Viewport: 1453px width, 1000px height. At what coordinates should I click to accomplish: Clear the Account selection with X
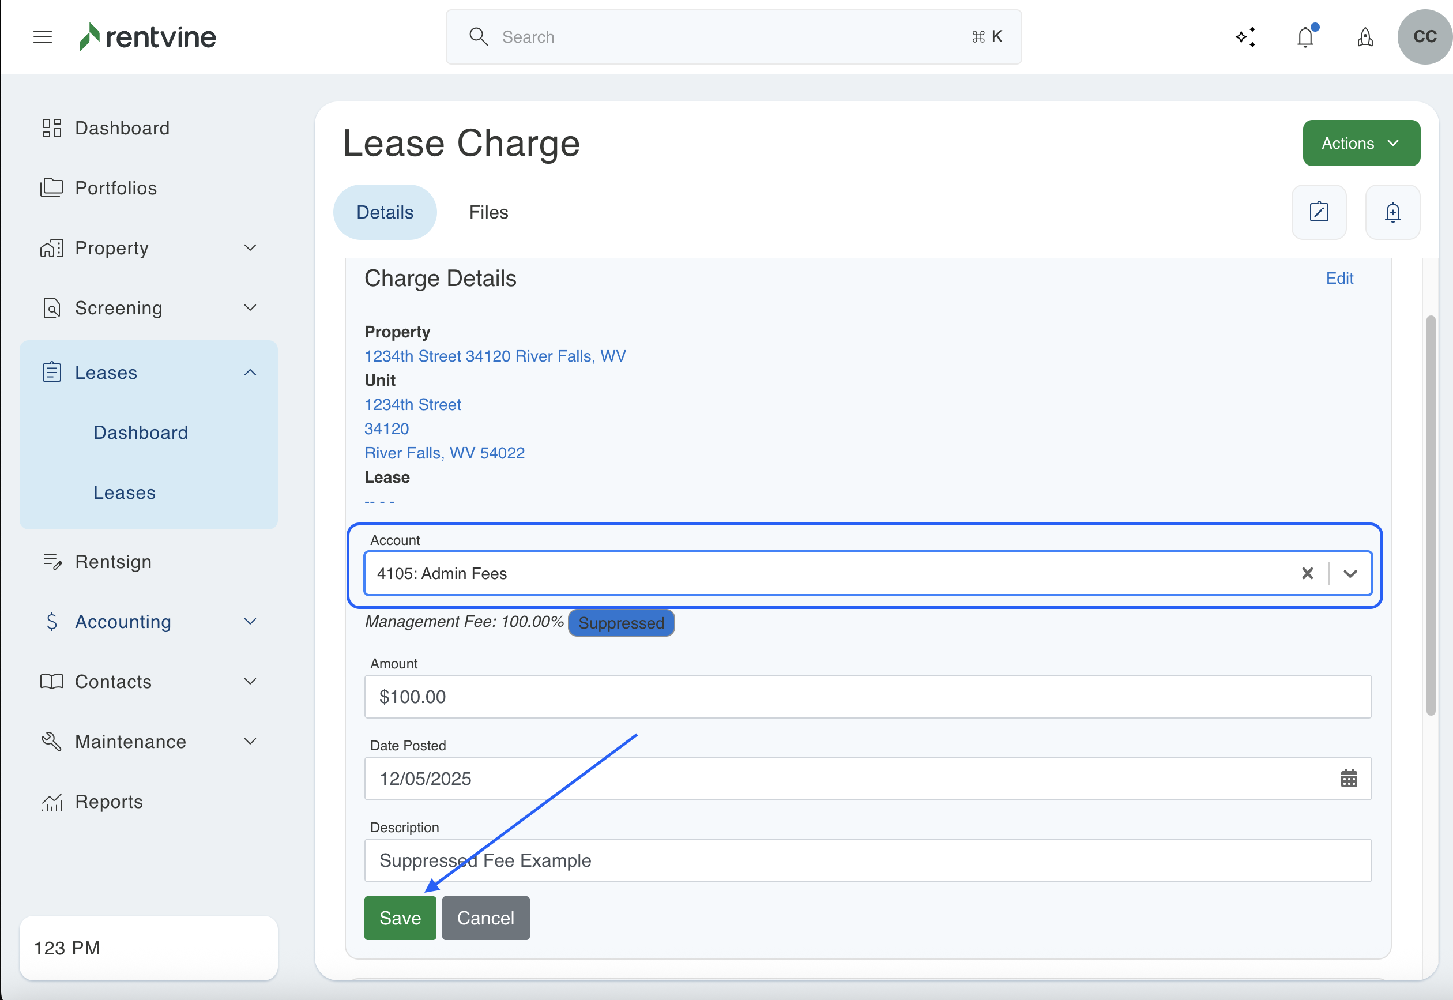pos(1307,573)
